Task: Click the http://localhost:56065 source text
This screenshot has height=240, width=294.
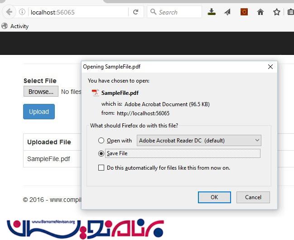Action: (143, 113)
